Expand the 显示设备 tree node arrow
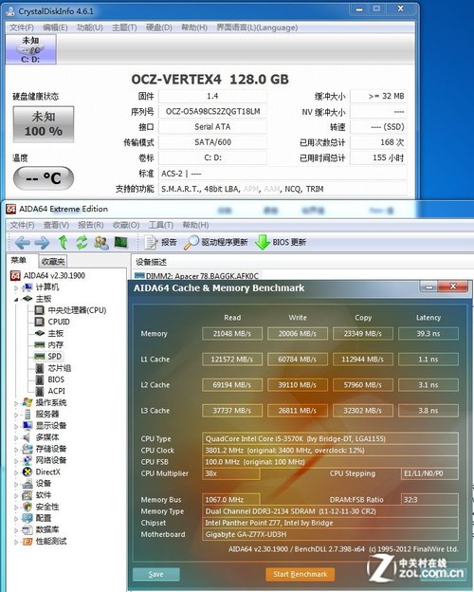The width and height of the screenshot is (474, 592). click(16, 426)
